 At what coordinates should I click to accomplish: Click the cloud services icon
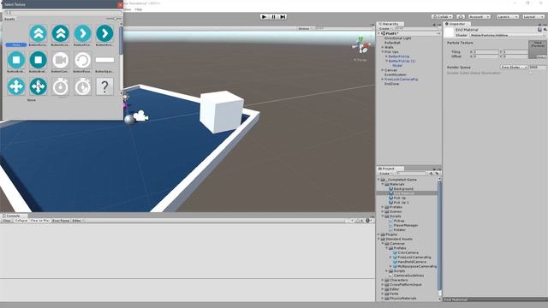[x=461, y=17]
